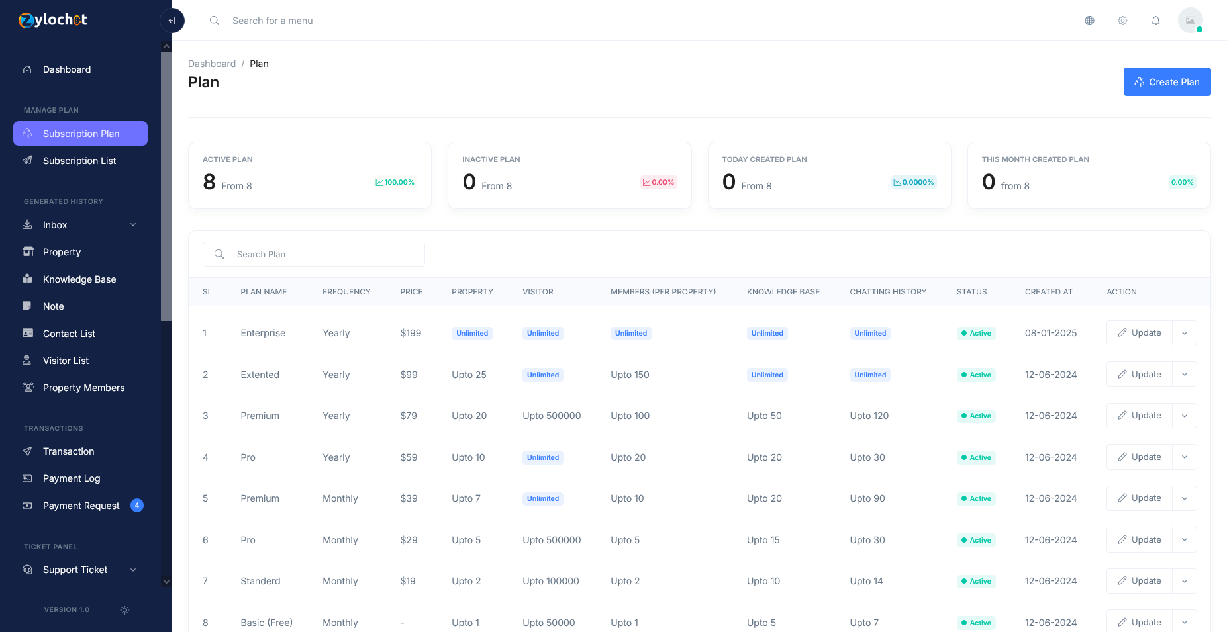This screenshot has height=632, width=1227.
Task: Click the sidebar scrollbar down arrow
Action: click(166, 582)
